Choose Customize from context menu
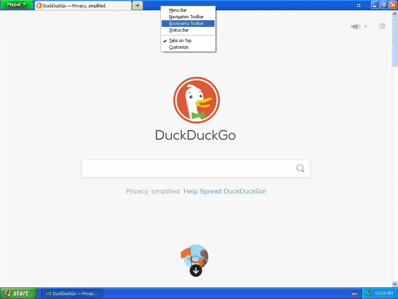 [188, 47]
